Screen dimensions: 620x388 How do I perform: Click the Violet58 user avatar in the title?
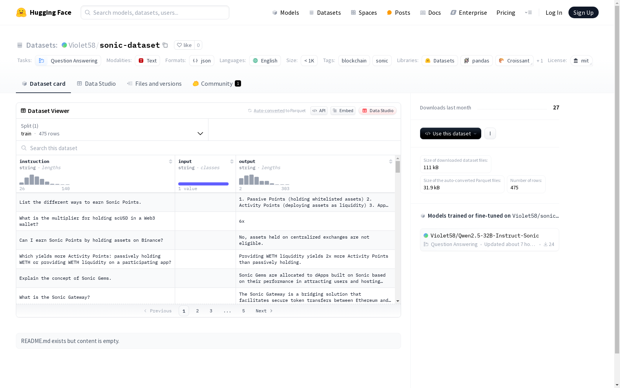coord(64,45)
